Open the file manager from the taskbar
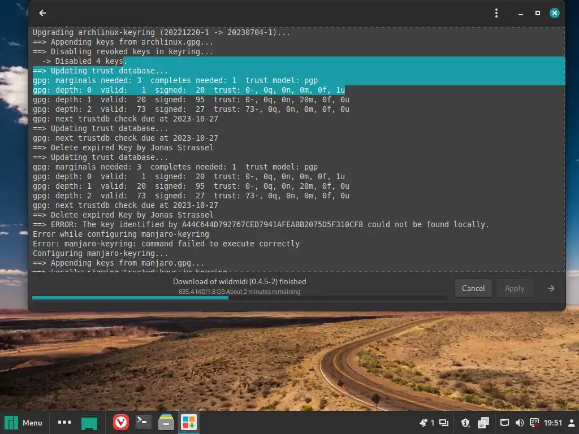 coord(166,422)
